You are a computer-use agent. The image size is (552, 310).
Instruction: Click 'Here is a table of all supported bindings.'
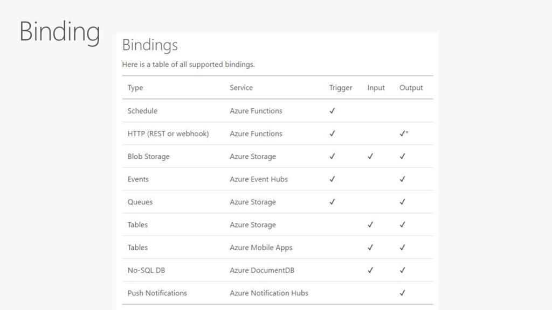tap(188, 65)
